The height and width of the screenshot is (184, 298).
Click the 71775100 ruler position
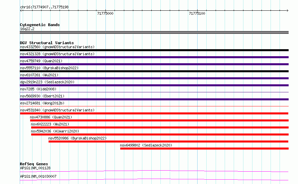click(x=197, y=13)
